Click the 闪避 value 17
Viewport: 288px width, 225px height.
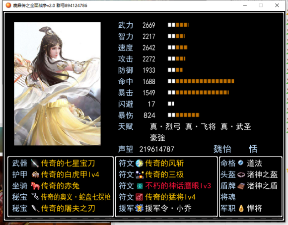pyautogui.click(x=151, y=104)
